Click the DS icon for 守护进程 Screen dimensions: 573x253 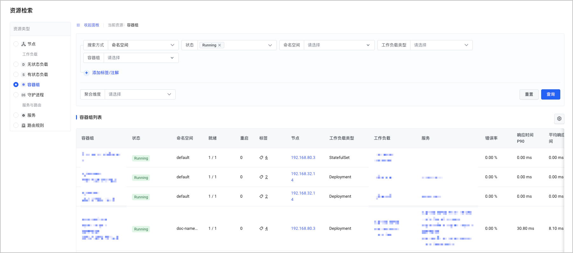point(24,95)
